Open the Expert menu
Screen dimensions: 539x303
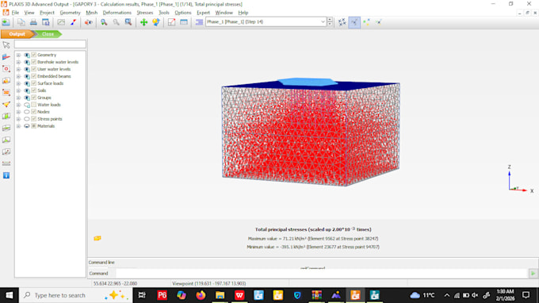point(203,13)
